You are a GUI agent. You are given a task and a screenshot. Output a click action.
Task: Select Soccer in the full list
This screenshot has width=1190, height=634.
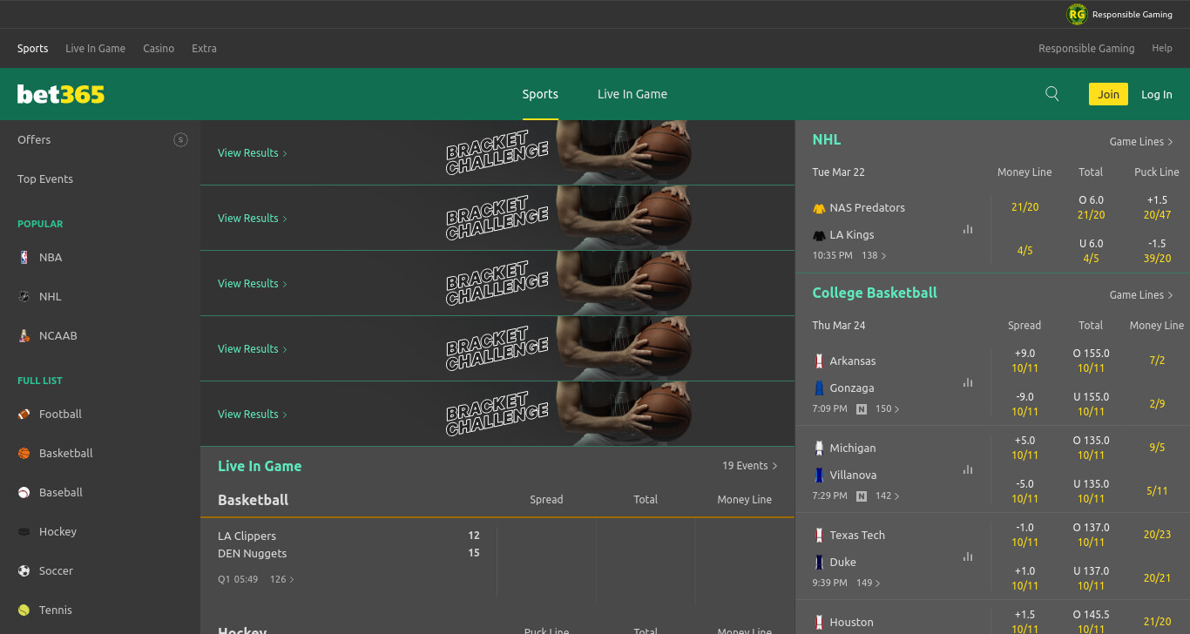[56, 570]
